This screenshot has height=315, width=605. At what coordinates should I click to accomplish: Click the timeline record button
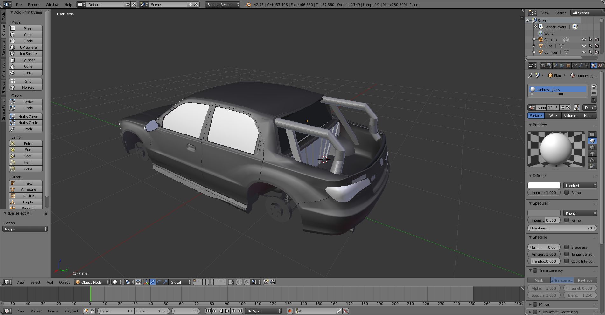pos(289,311)
